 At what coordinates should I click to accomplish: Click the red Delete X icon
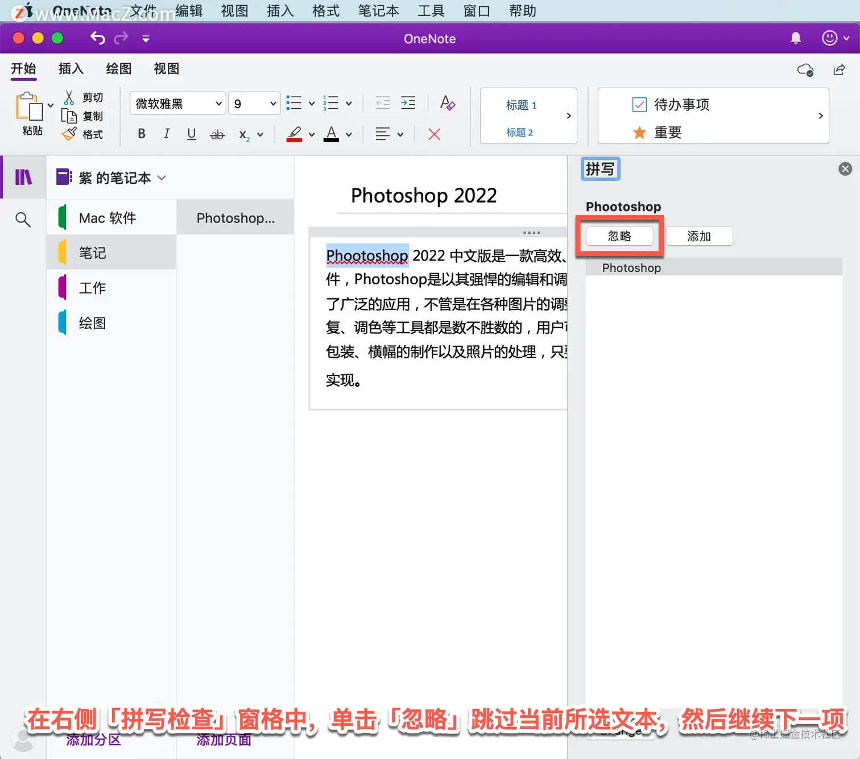434,134
